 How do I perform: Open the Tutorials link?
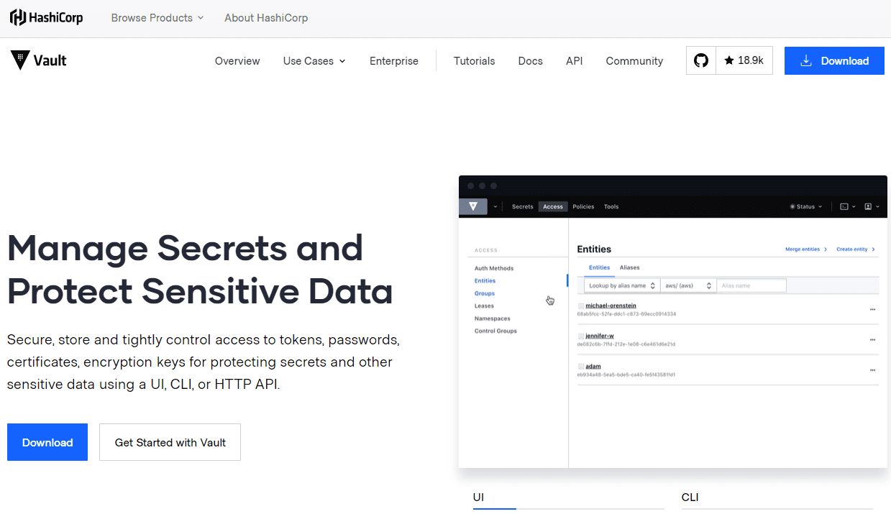pyautogui.click(x=474, y=61)
